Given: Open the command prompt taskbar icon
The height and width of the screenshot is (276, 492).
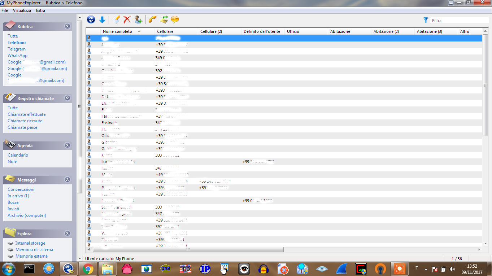Looking at the screenshot, I should [x=29, y=269].
